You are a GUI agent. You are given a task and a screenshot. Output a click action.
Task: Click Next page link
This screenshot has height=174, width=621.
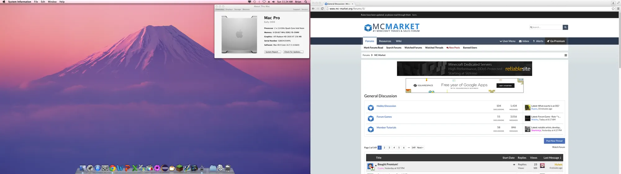pyautogui.click(x=420, y=148)
